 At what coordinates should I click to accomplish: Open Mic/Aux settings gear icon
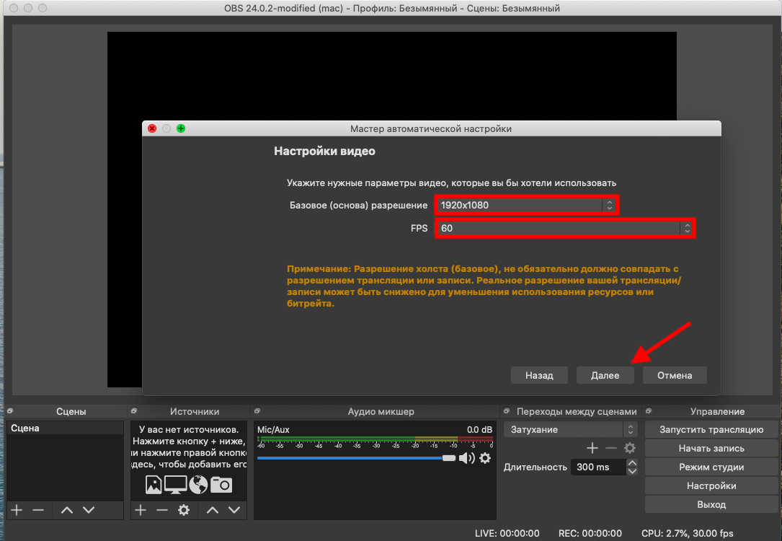(485, 458)
